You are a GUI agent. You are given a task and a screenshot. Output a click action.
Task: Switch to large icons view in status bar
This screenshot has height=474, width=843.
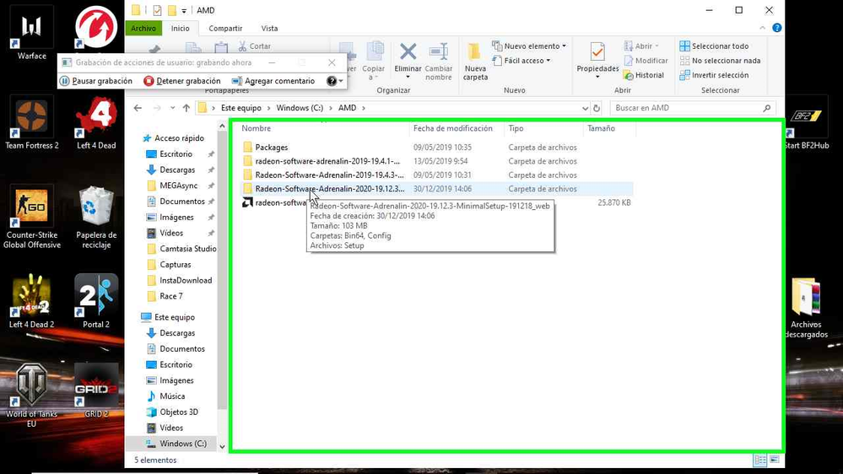[775, 460]
